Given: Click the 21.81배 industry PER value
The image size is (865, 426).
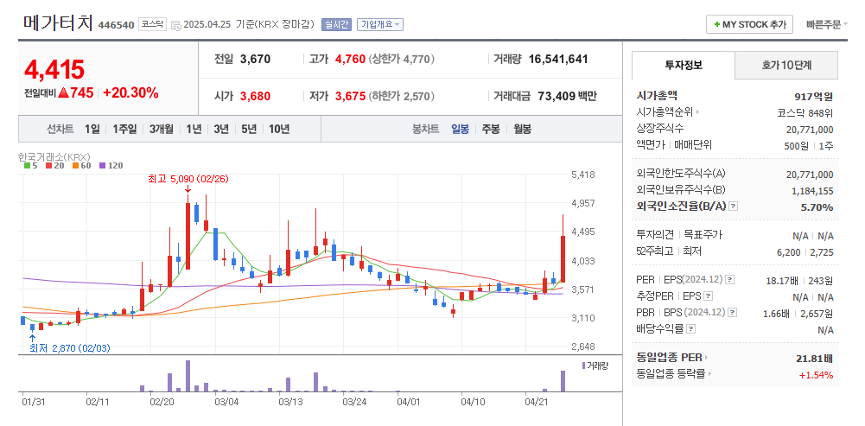Looking at the screenshot, I should click(x=814, y=359).
